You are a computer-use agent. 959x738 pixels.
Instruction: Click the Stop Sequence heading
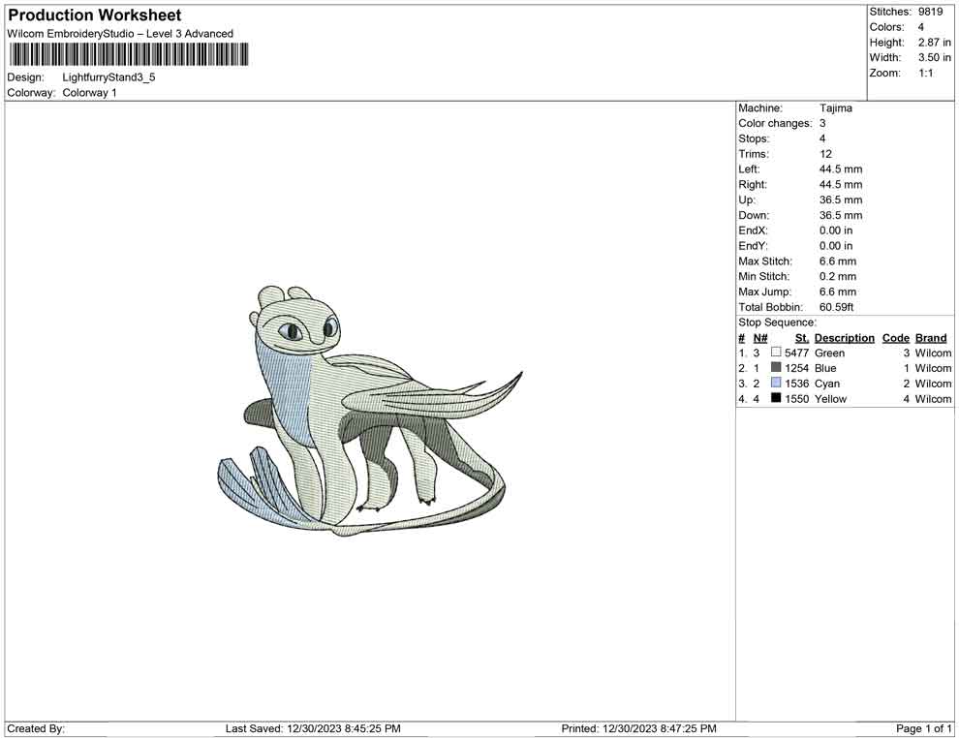pyautogui.click(x=777, y=323)
